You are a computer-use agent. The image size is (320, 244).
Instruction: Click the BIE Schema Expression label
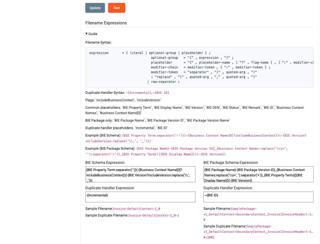point(105,162)
